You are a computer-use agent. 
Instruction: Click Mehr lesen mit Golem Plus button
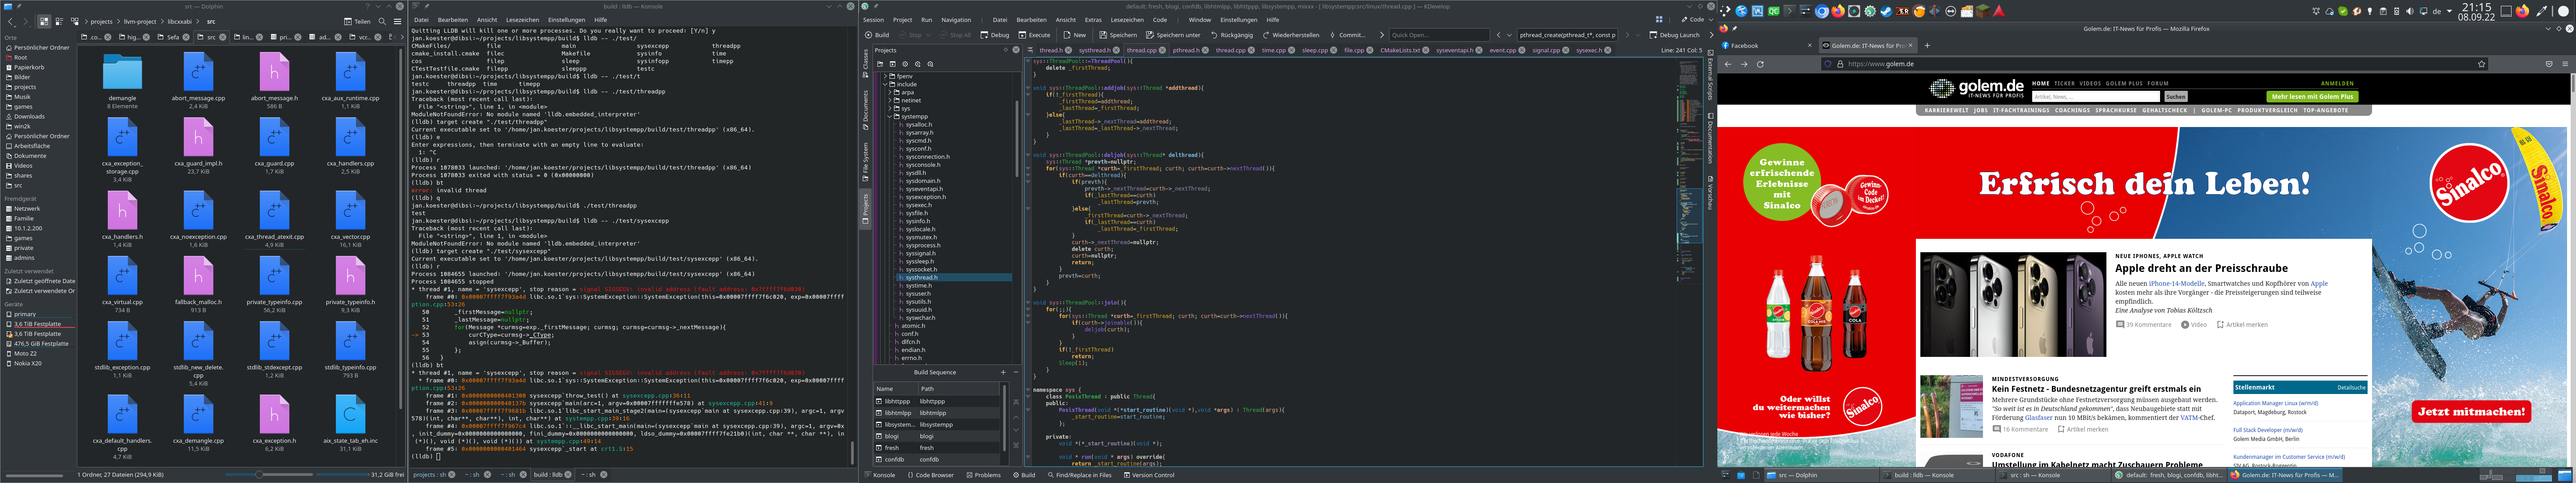tap(2312, 97)
